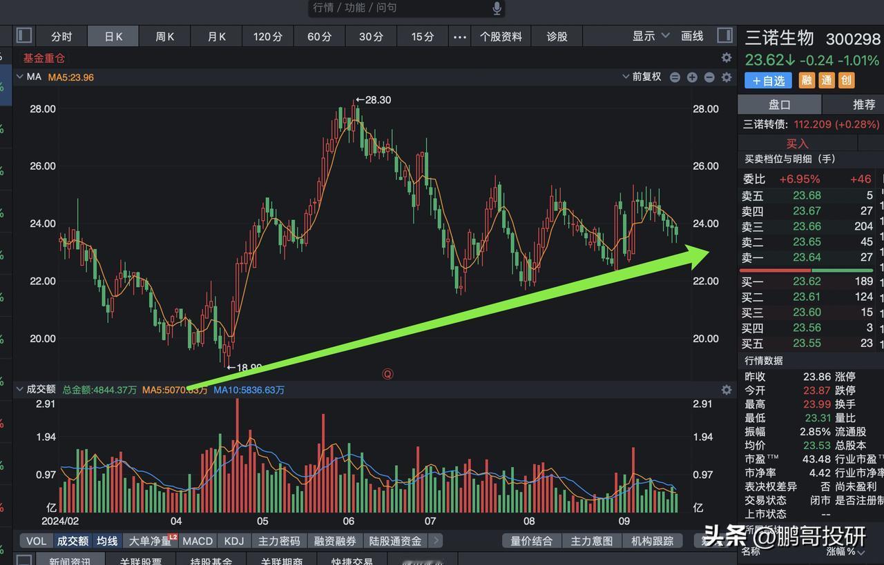
Task: Toggle the left sidebar panel icon
Action: (x=24, y=35)
